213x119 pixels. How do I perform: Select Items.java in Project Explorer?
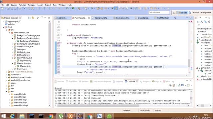coord(21,49)
